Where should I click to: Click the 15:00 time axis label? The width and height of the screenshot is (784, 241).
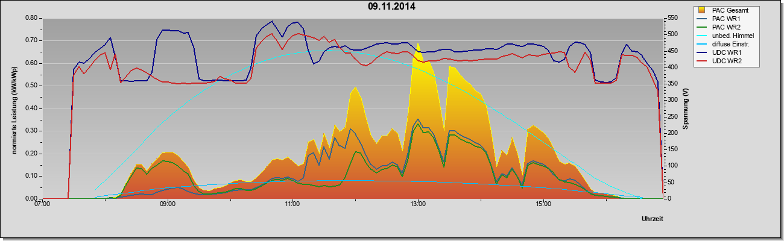point(543,204)
